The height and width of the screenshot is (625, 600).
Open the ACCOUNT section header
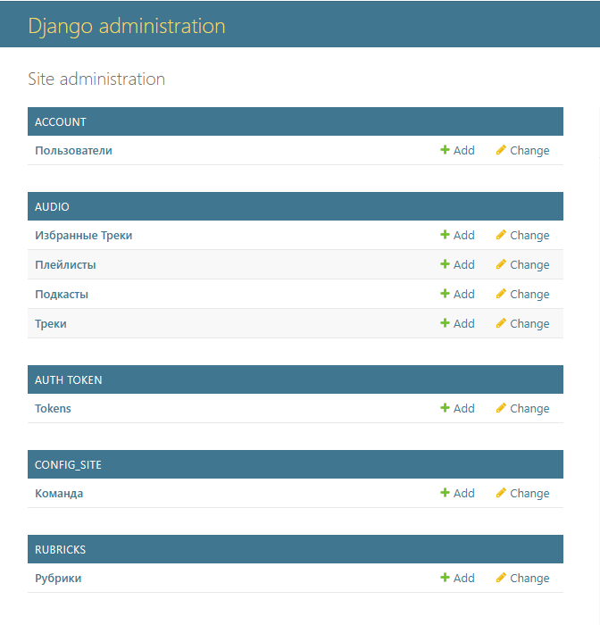61,122
